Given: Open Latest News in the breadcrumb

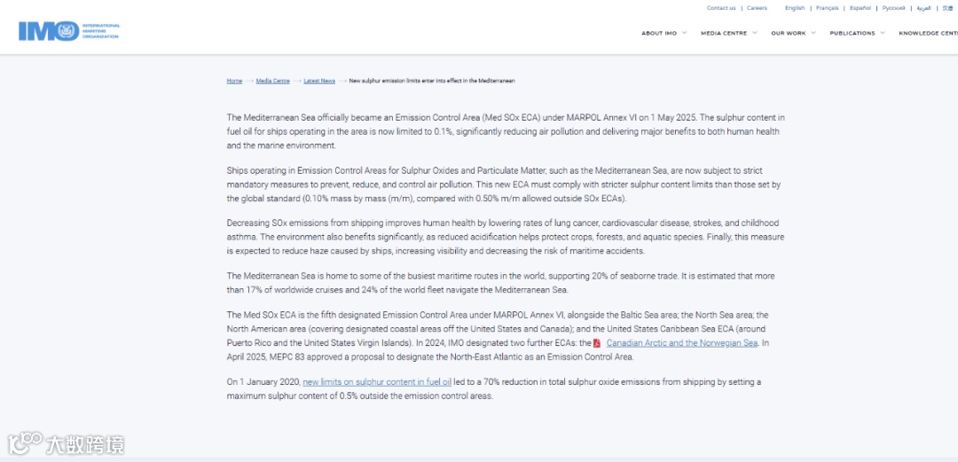Looking at the screenshot, I should pos(319,81).
